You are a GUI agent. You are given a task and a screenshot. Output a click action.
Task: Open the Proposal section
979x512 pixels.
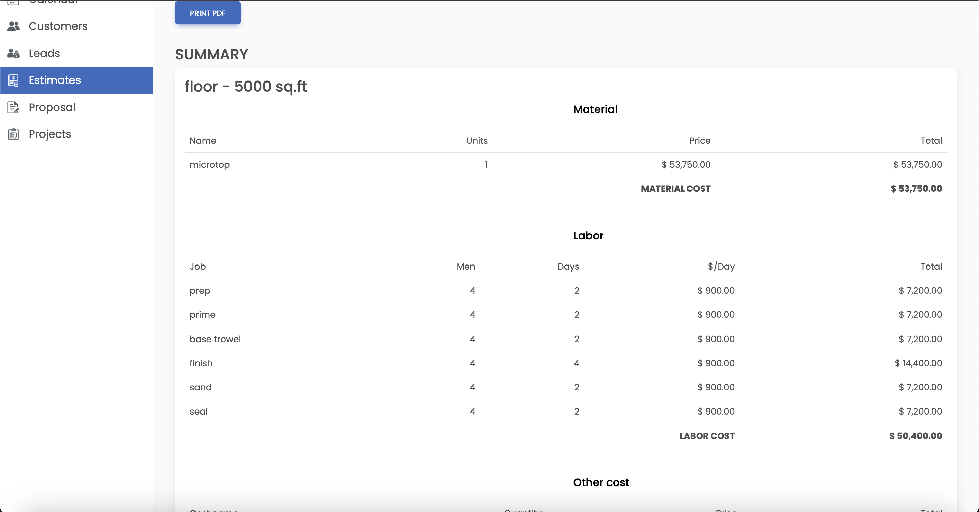coord(52,107)
